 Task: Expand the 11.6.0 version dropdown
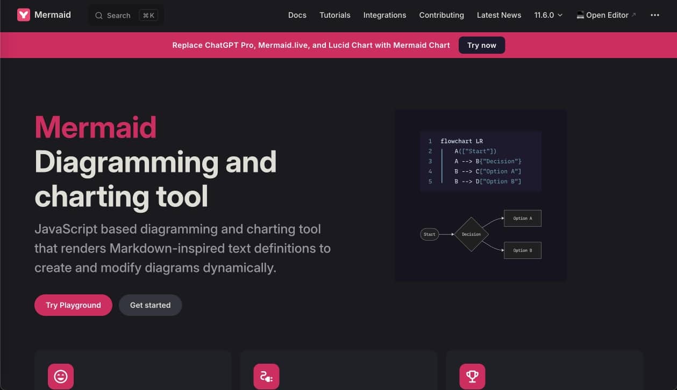[548, 15]
